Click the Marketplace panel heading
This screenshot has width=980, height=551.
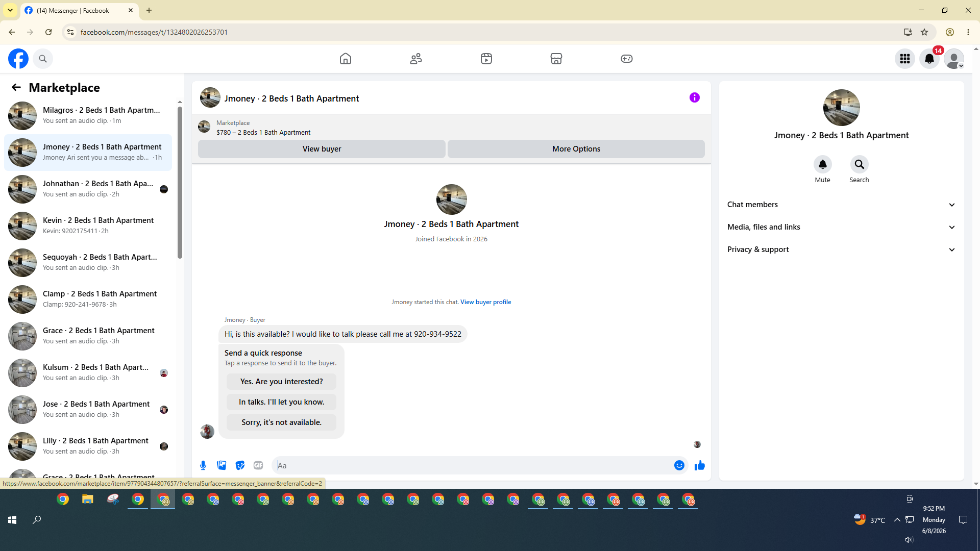(x=64, y=88)
